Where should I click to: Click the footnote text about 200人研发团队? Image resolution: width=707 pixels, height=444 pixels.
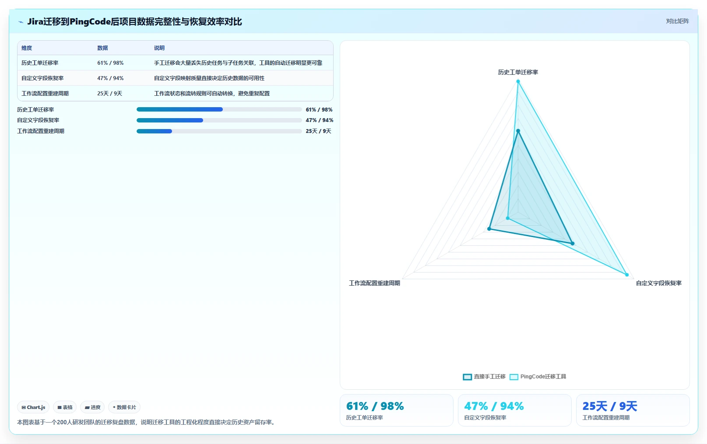point(147,423)
